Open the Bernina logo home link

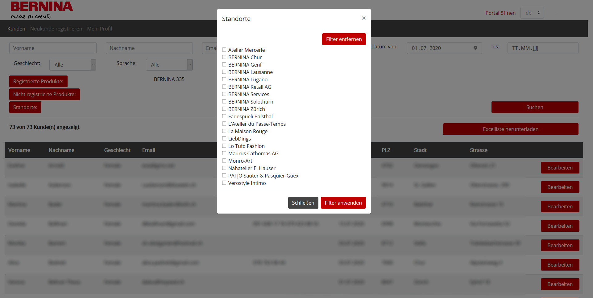coord(42,10)
